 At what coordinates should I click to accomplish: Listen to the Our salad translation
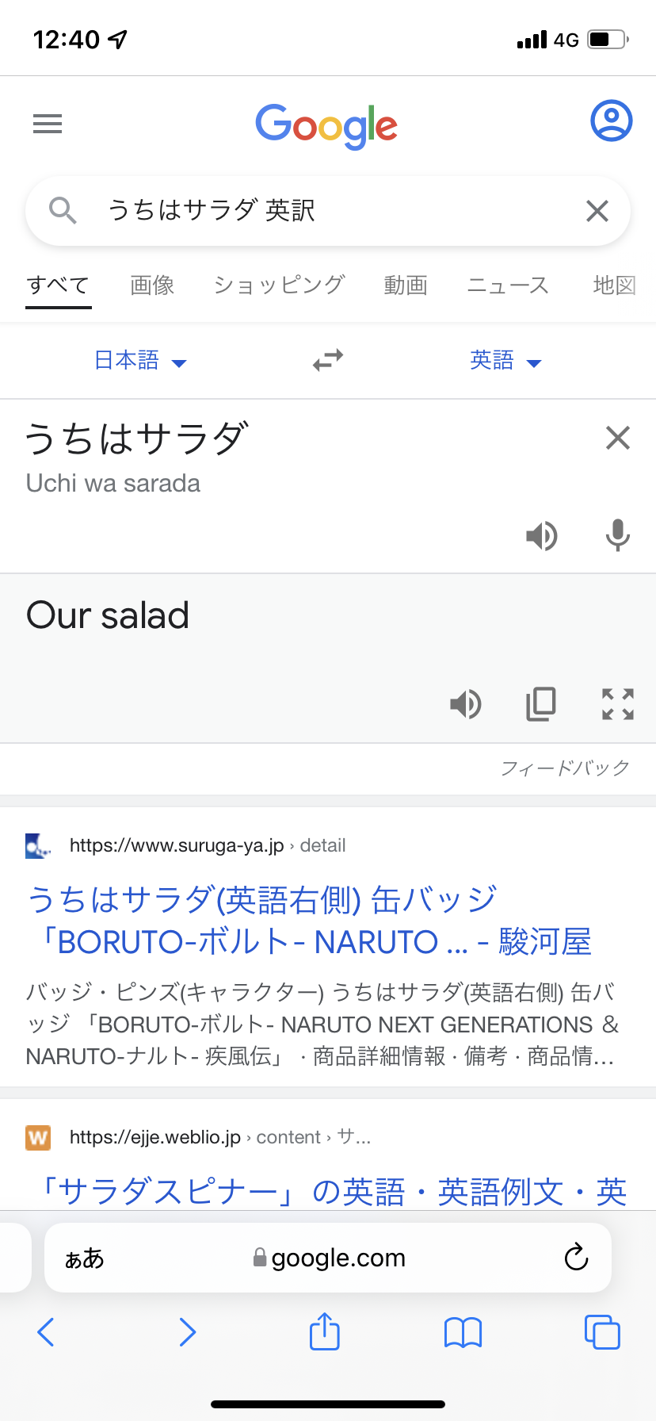[x=466, y=704]
